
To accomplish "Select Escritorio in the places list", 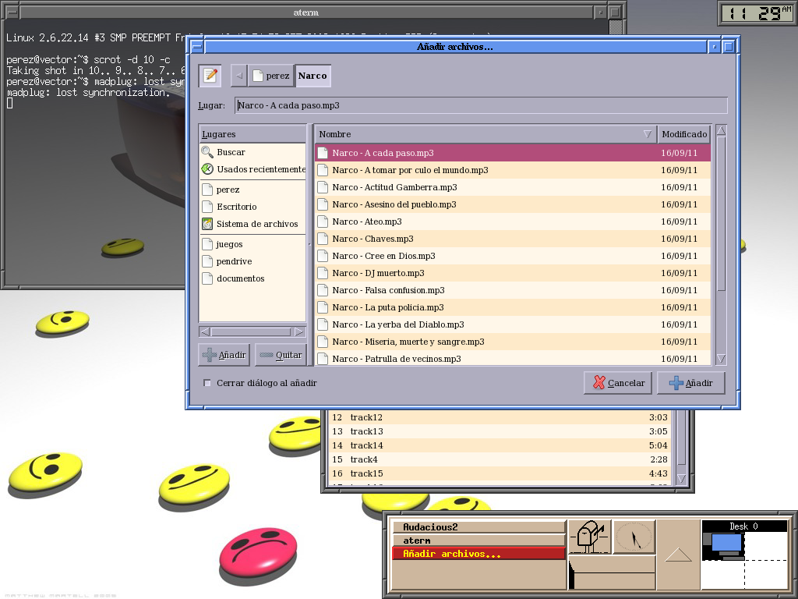I will coord(252,207).
